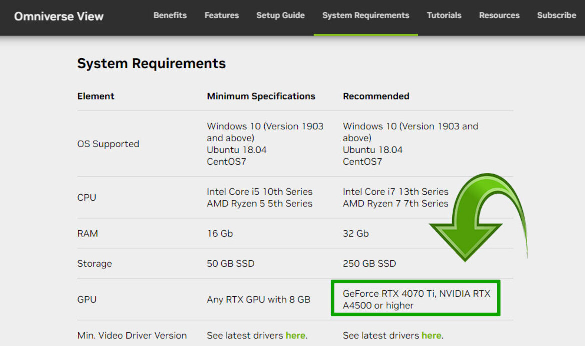
Task: Open the Resources tab
Action: tap(499, 15)
